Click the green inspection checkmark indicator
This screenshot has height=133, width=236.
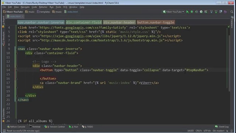[x=229, y=27]
